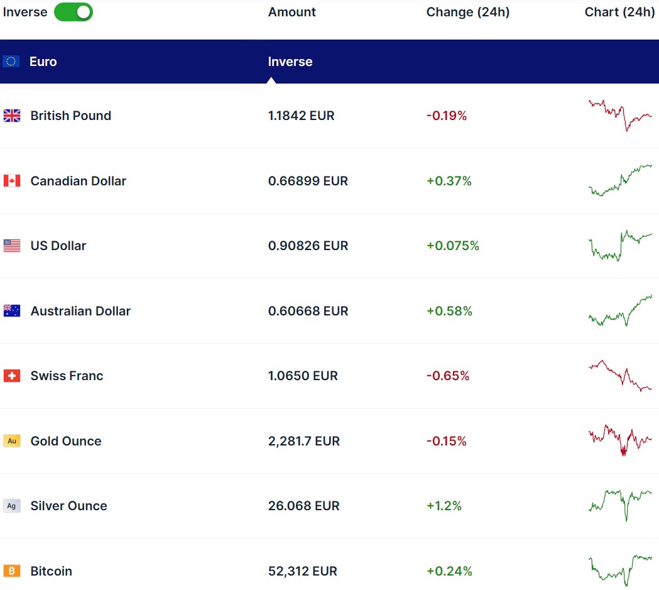The width and height of the screenshot is (659, 590).
Task: Click the US Dollar 0.90826 EUR amount
Action: point(308,246)
